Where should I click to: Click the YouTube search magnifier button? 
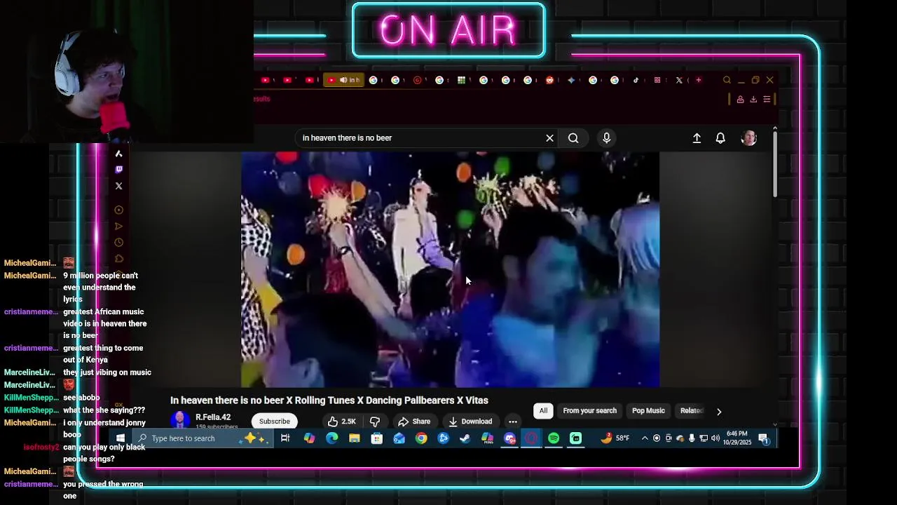(x=573, y=138)
